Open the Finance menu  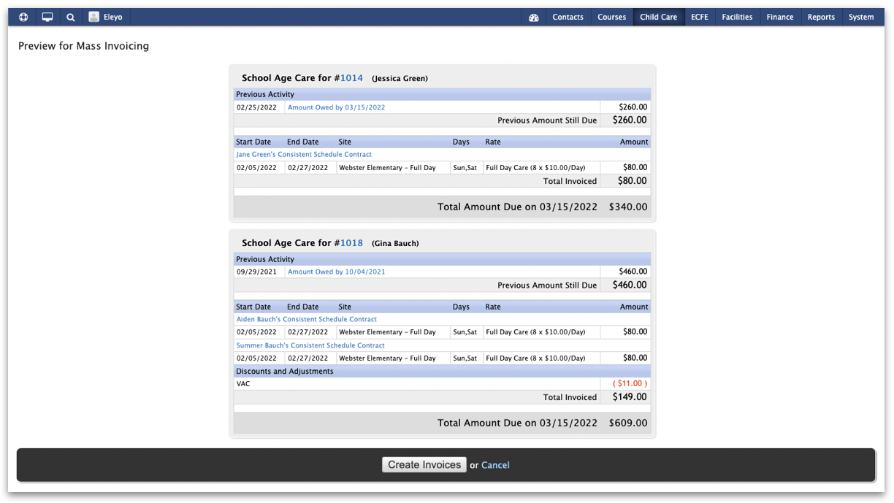(779, 17)
